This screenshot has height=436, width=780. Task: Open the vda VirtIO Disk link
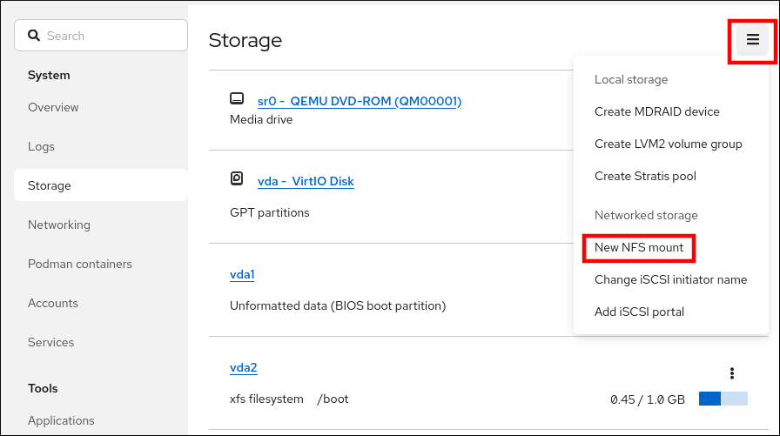[306, 181]
